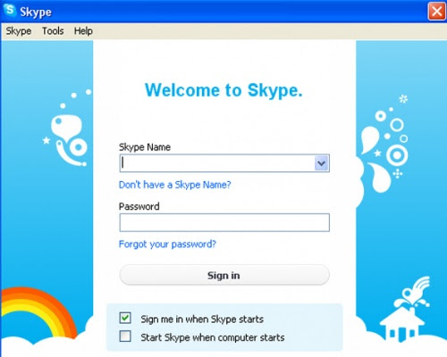Click the Sign in button
Screen dimensions: 447x357
(x=224, y=275)
